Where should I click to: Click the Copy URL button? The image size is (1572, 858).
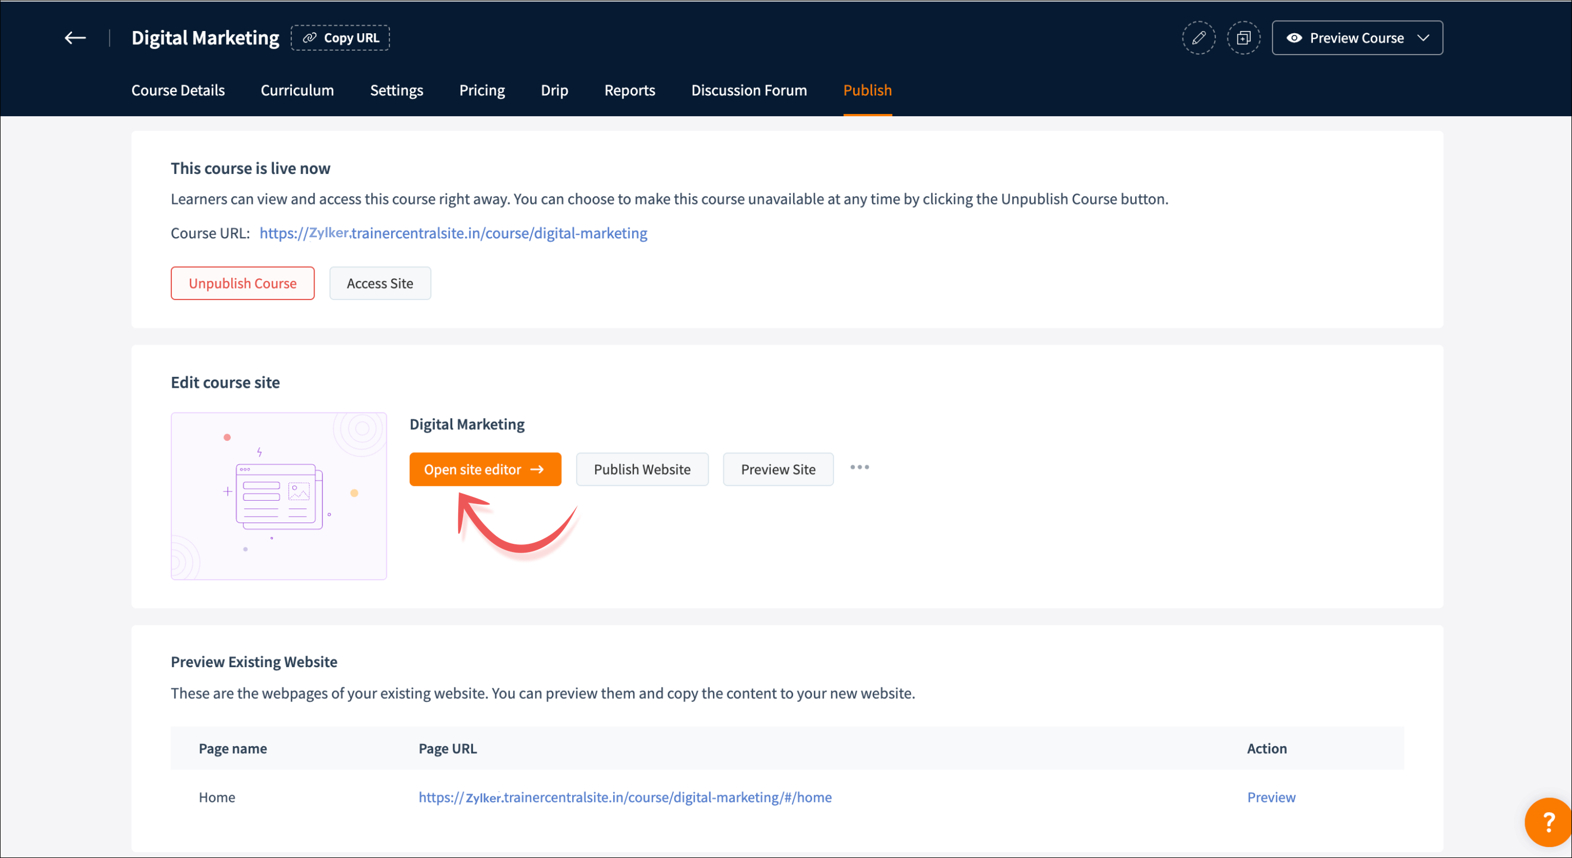click(x=340, y=38)
